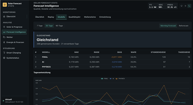Select the 90 Tage time range
This screenshot has height=105, width=193.
click(x=59, y=26)
